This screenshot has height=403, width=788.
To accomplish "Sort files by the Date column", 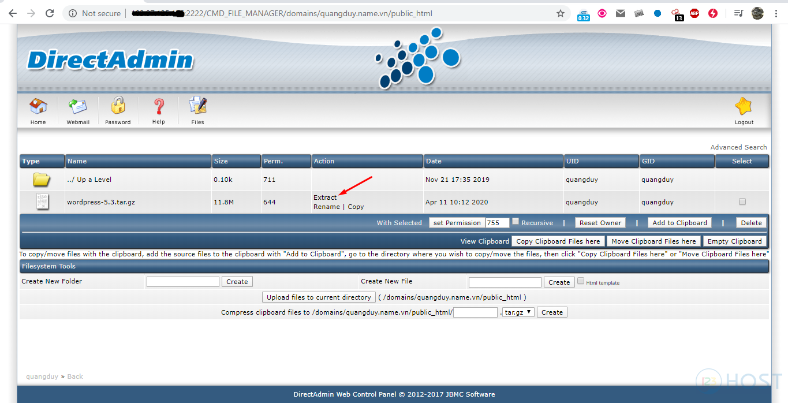I will pyautogui.click(x=494, y=161).
